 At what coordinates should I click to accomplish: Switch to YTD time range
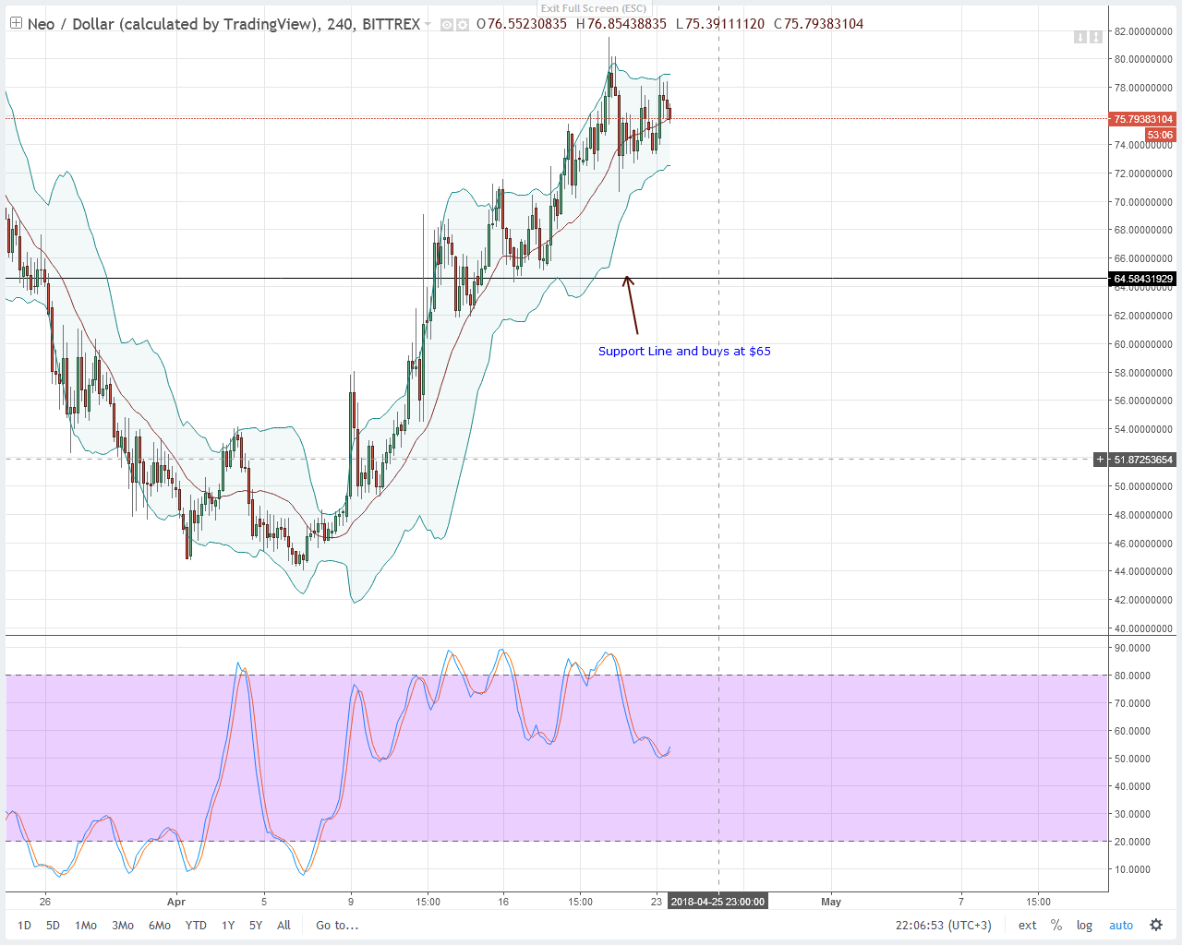tap(196, 925)
